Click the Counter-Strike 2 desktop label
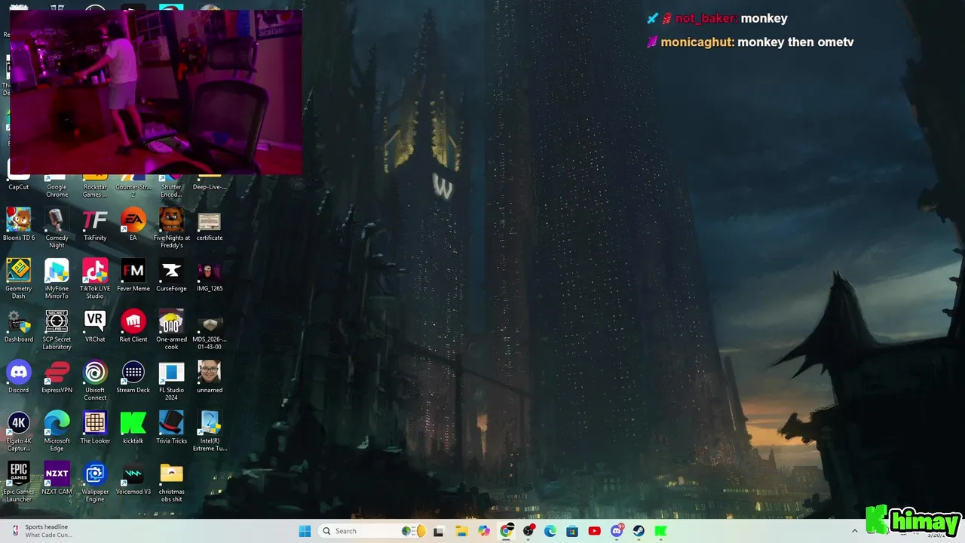This screenshot has height=543, width=965. [x=133, y=191]
